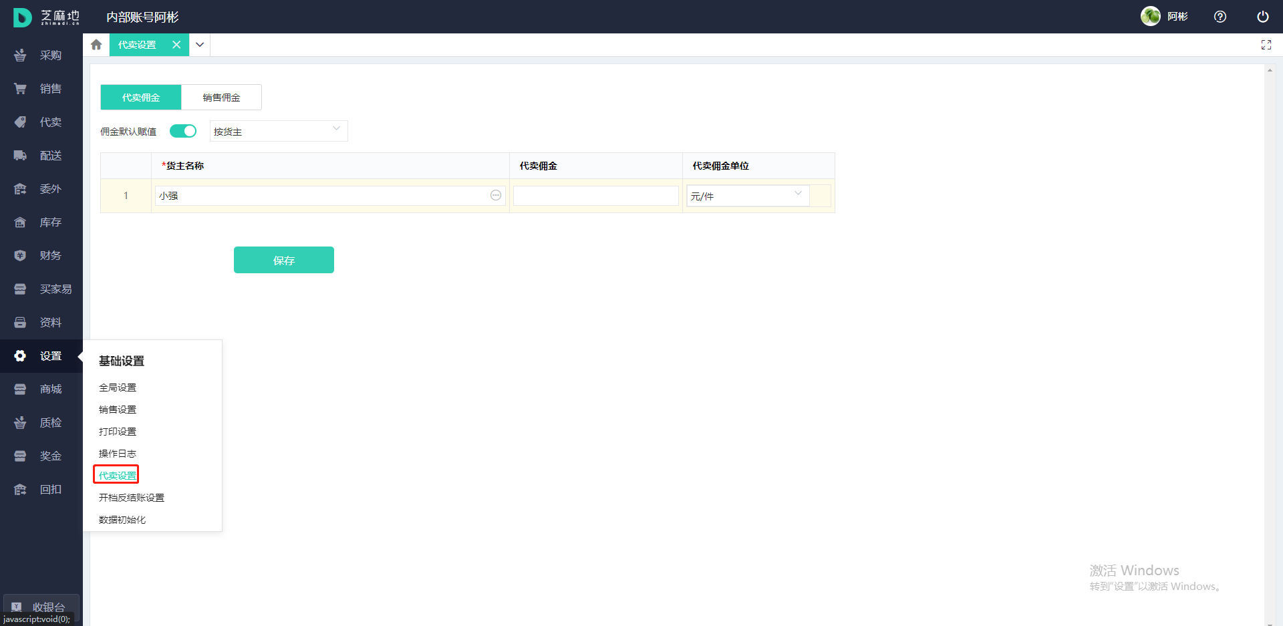Viewport: 1283px width, 626px height.
Task: Toggle the 佣金默认赋值 switch
Action: click(183, 131)
